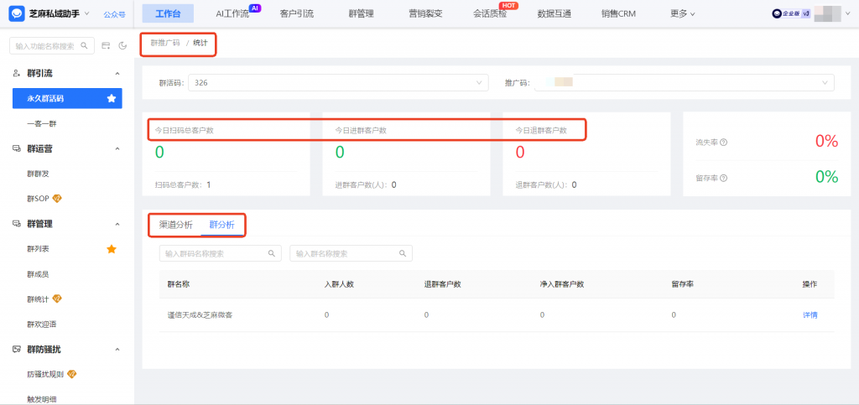The image size is (859, 405).
Task: Click the 公众号 link
Action: point(114,14)
